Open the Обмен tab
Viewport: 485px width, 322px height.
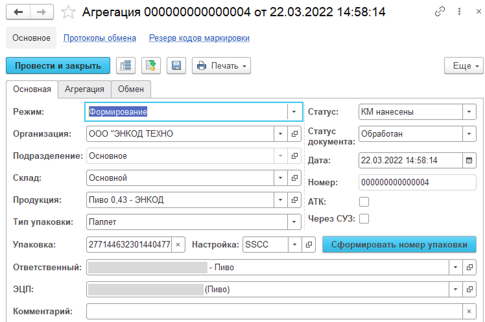130,89
